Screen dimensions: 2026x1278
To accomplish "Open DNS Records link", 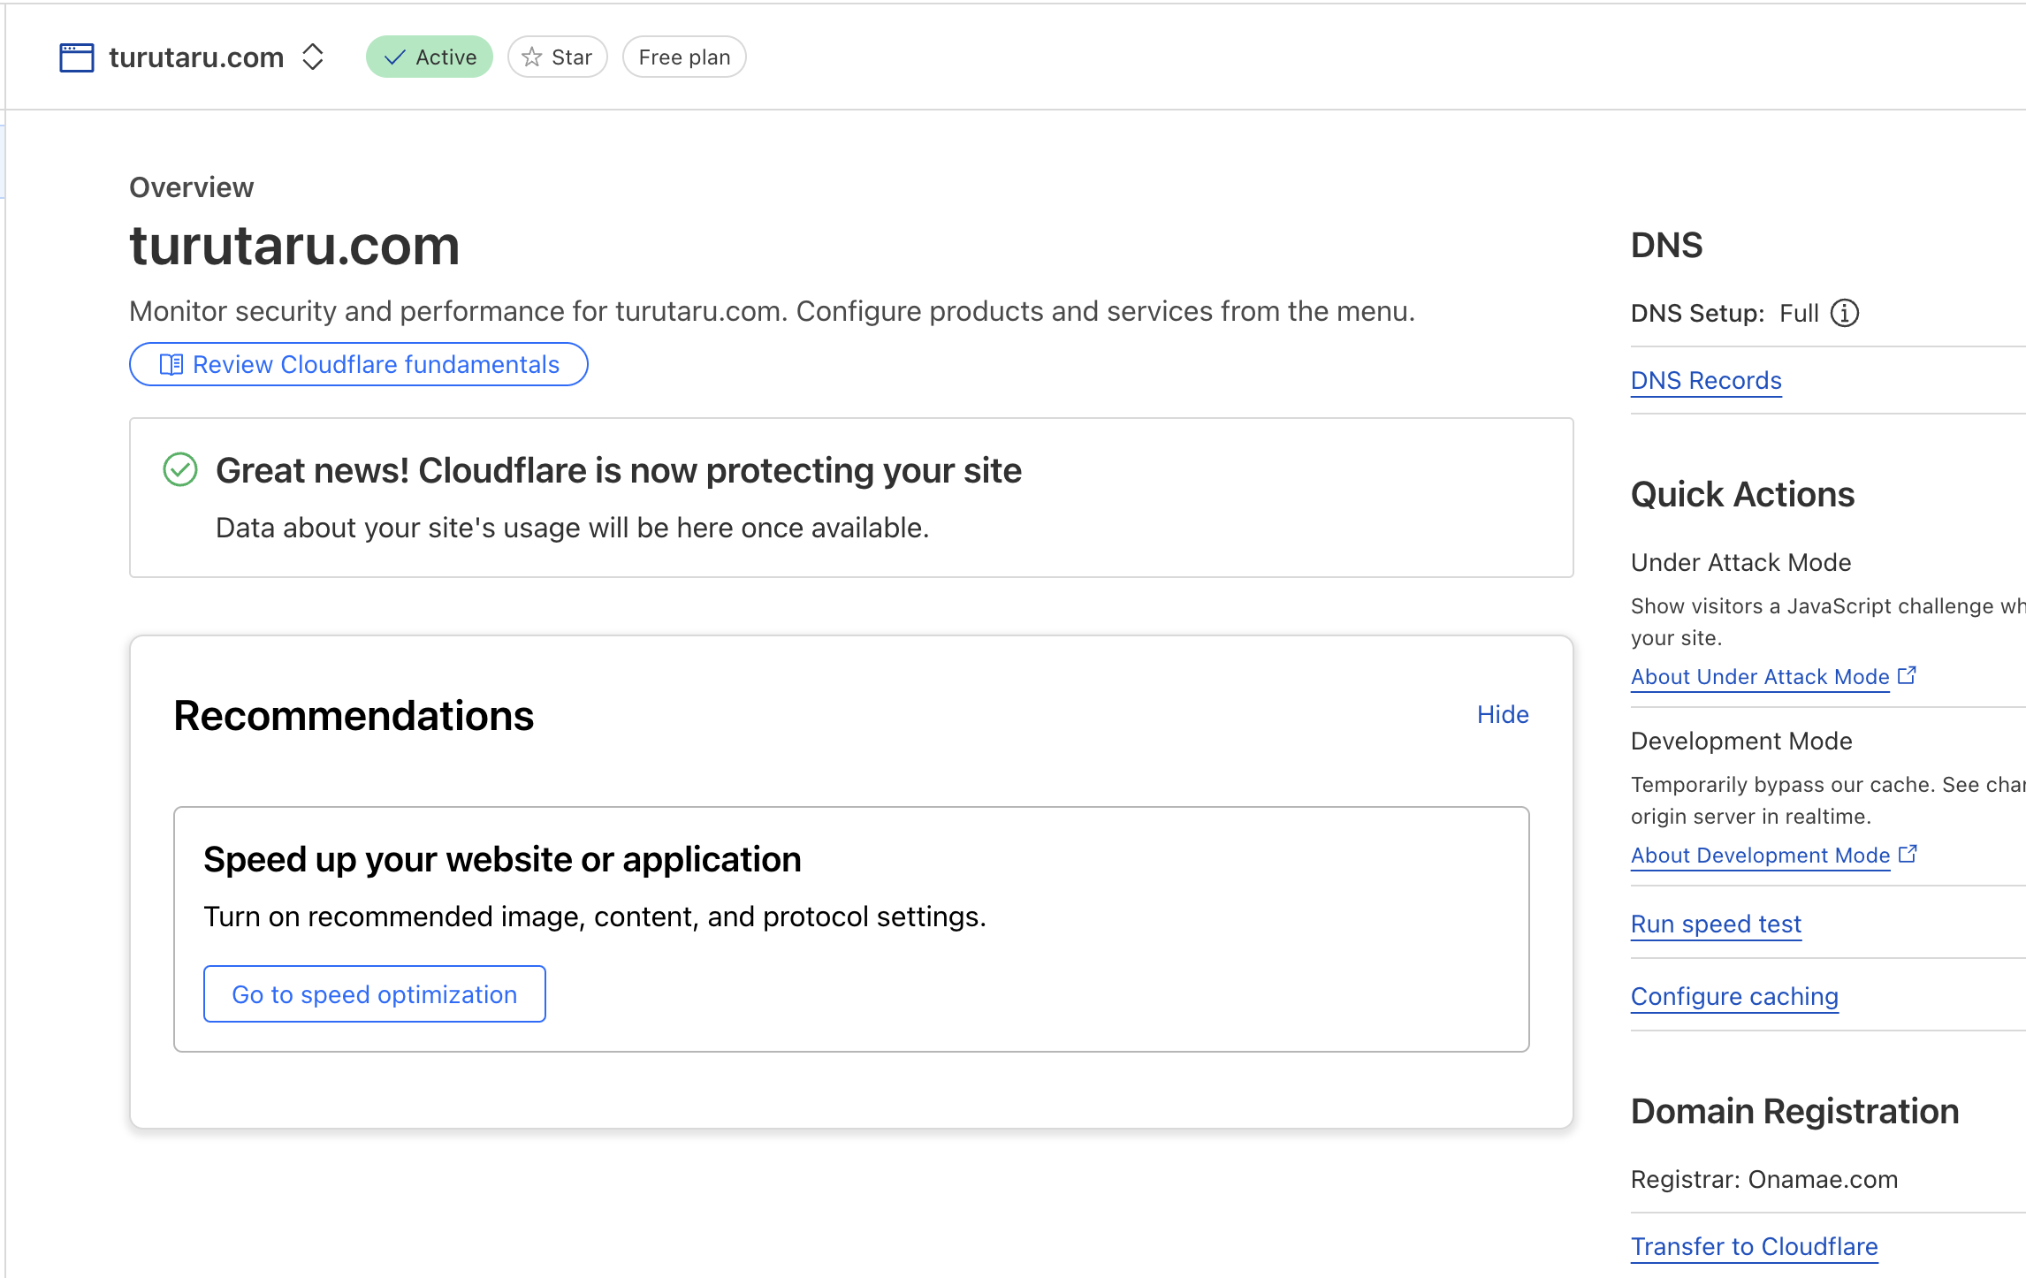I will click(1706, 381).
